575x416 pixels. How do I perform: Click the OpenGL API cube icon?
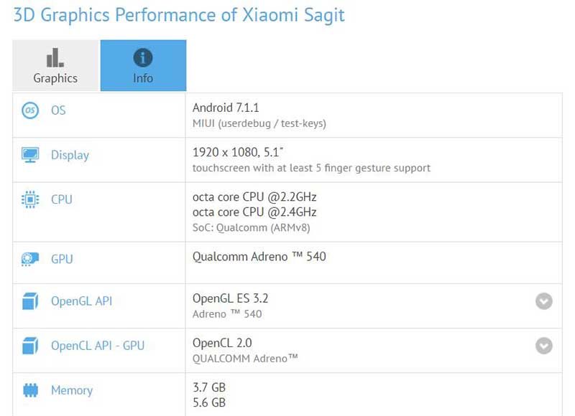coord(30,302)
